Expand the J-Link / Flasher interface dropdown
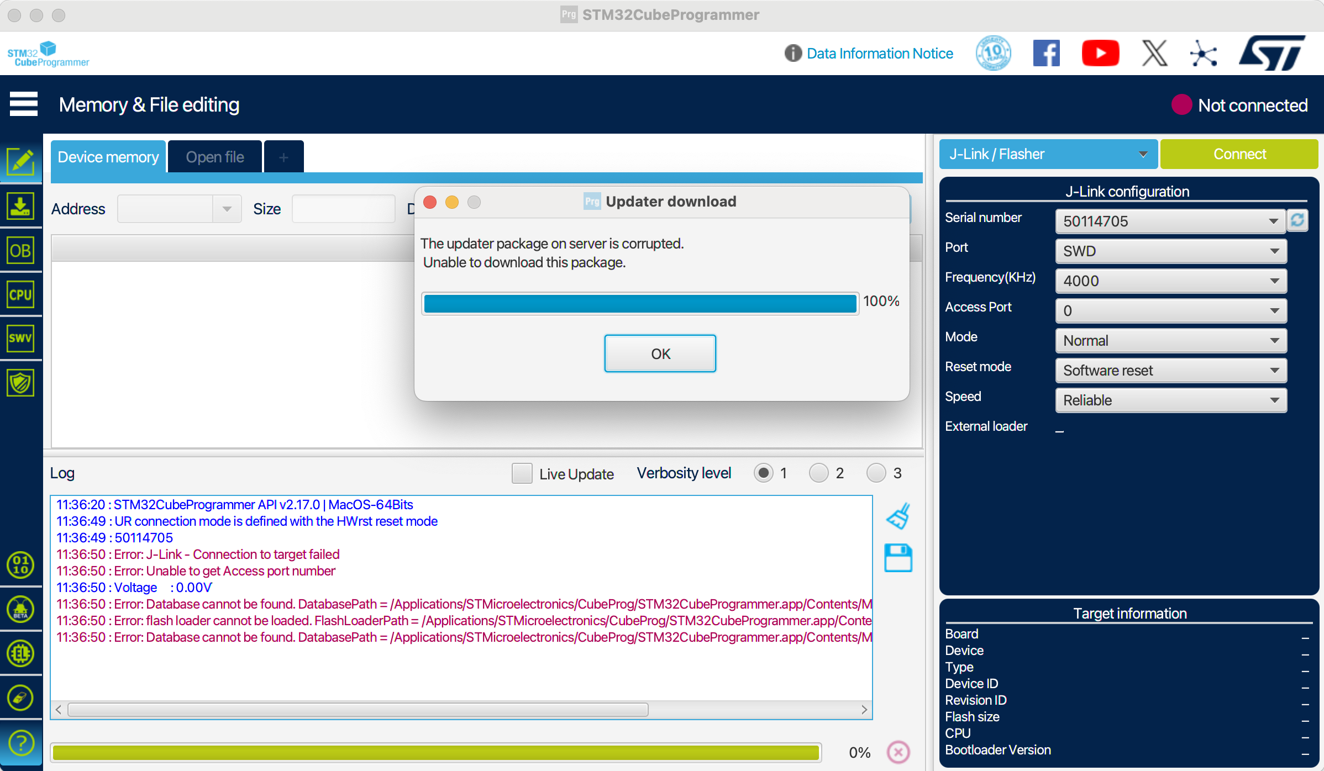The image size is (1324, 771). (1048, 154)
